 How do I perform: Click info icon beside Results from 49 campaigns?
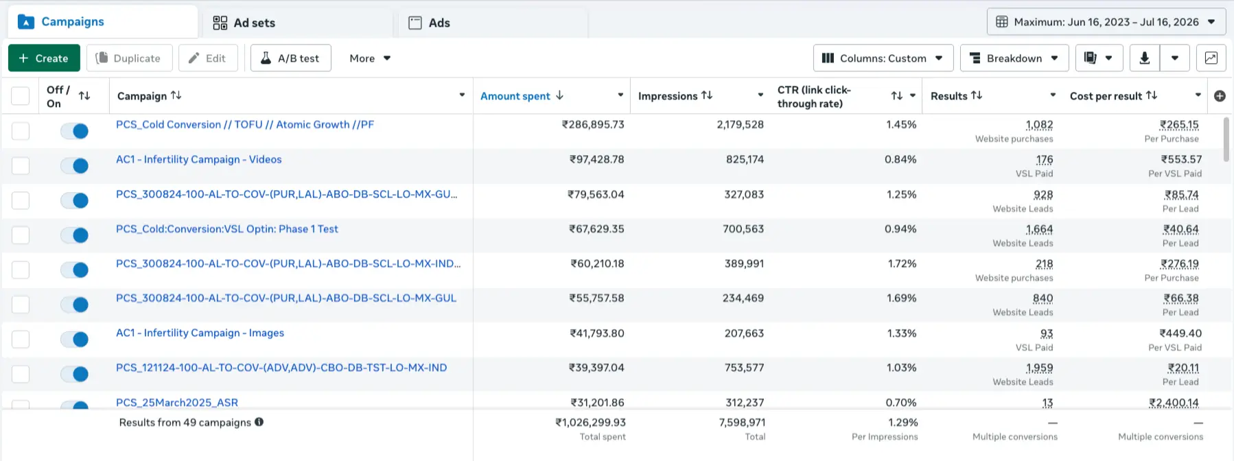[259, 422]
